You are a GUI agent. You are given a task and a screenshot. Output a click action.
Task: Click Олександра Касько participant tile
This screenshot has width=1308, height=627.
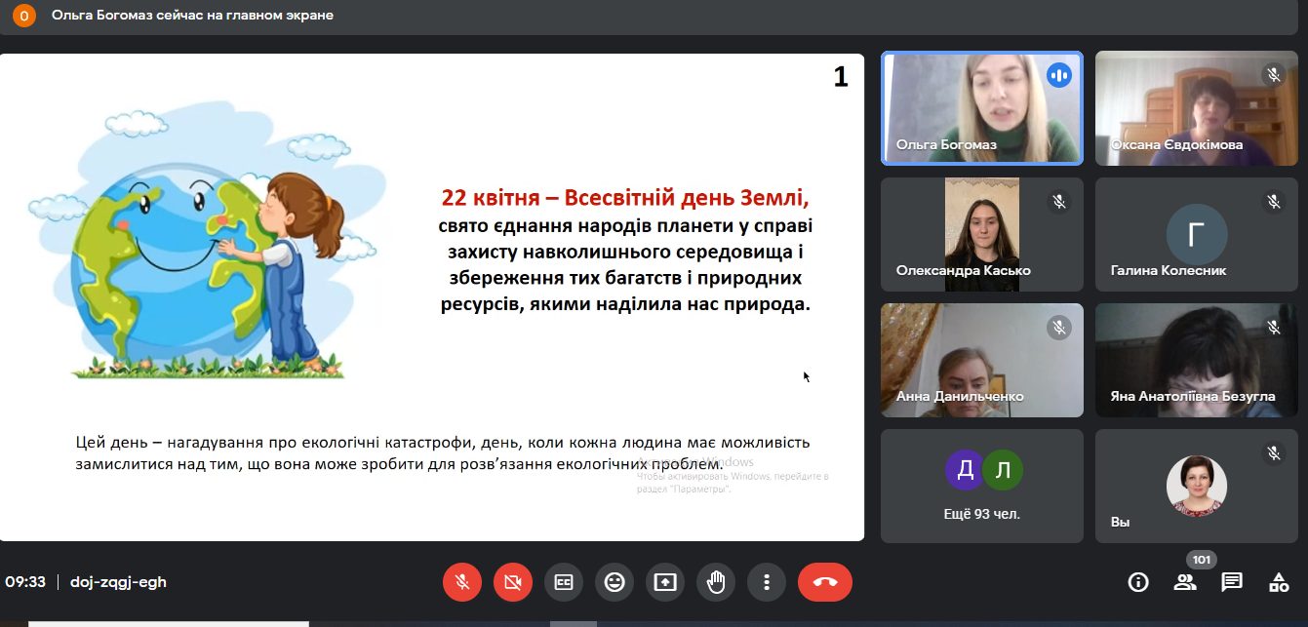click(x=982, y=234)
